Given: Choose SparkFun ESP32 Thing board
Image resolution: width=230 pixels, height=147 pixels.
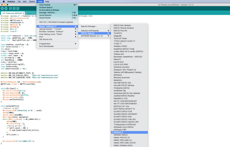Looking at the screenshot, I should pos(129,49).
